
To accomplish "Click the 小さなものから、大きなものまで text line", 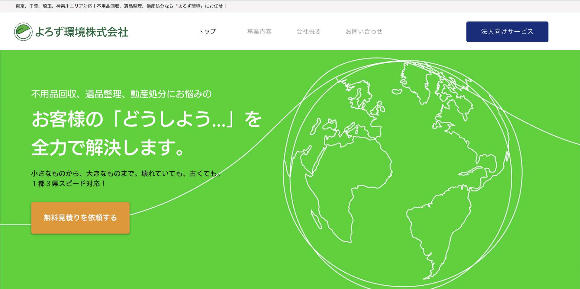I will 126,173.
